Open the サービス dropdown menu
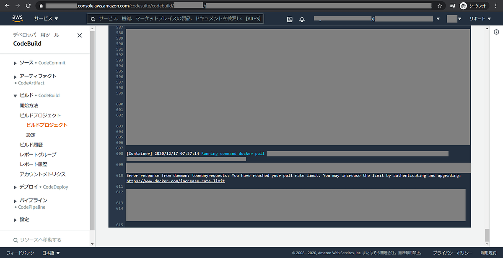503x258 pixels. 44,18
